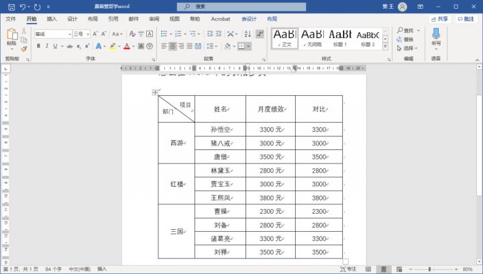Viewport: 483px width, 274px height.
Task: Click the Undo arrow icon
Action: (23, 7)
